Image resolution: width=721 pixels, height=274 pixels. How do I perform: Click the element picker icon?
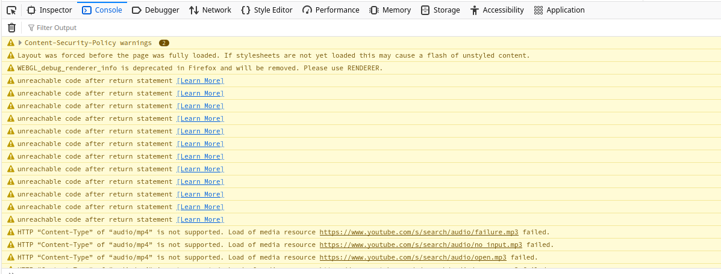[11, 10]
